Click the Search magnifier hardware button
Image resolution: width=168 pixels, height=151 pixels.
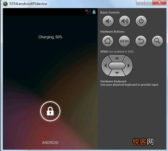157,41
